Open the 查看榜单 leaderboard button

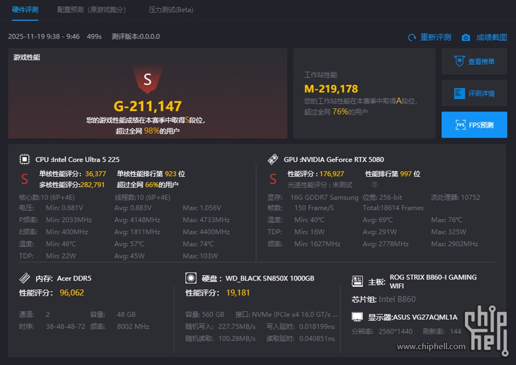coord(474,61)
